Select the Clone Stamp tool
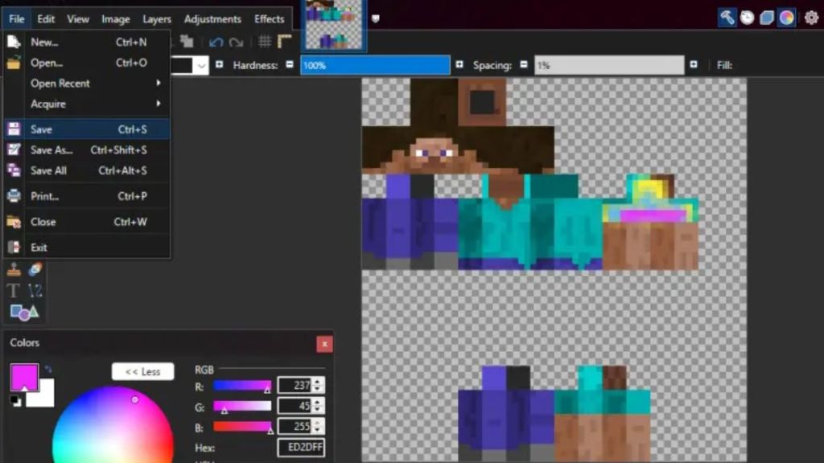The height and width of the screenshot is (463, 824). tap(14, 269)
